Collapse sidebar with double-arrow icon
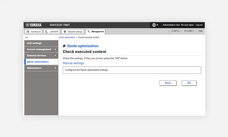This screenshot has height=137, width=228. point(27,37)
